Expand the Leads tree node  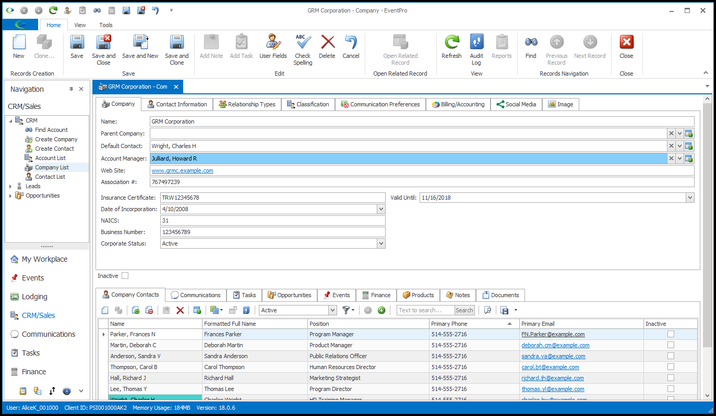tap(10, 186)
